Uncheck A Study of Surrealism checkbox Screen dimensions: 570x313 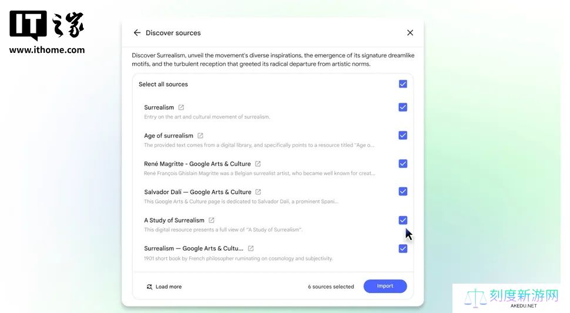pyautogui.click(x=403, y=220)
